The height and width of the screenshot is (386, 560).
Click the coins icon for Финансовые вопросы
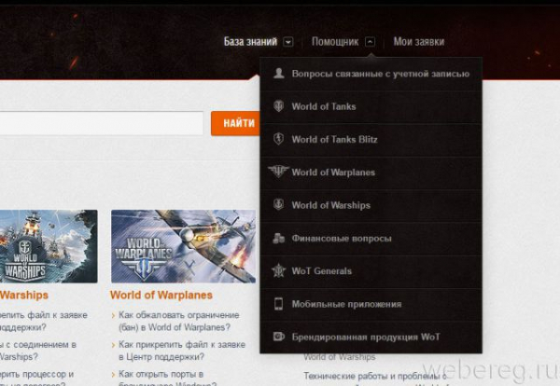point(278,238)
